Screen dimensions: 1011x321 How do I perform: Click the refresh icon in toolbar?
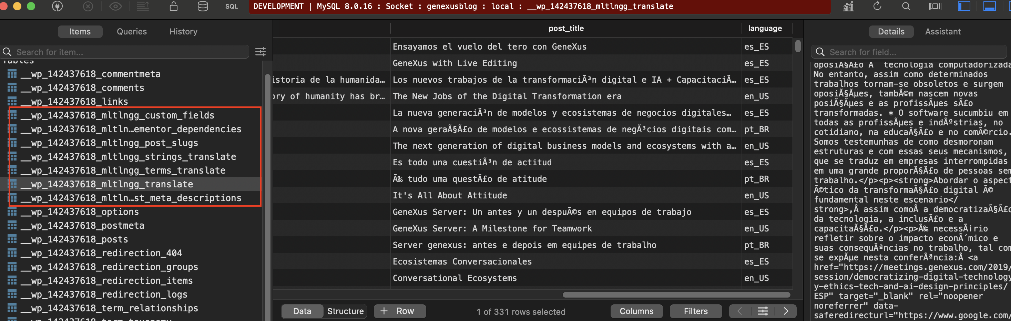[x=877, y=6]
